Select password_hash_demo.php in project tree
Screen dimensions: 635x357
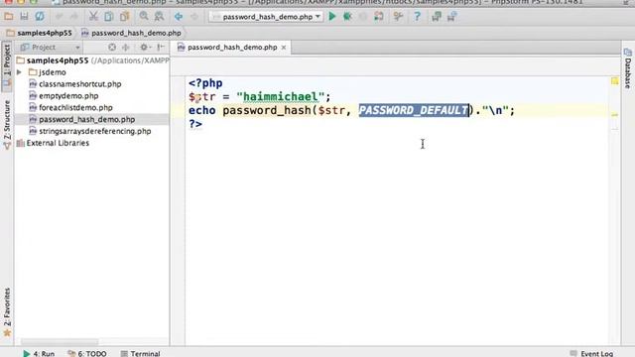(x=82, y=119)
